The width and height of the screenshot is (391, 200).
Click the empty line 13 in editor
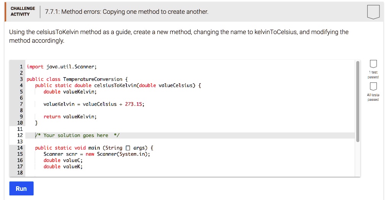point(190,142)
